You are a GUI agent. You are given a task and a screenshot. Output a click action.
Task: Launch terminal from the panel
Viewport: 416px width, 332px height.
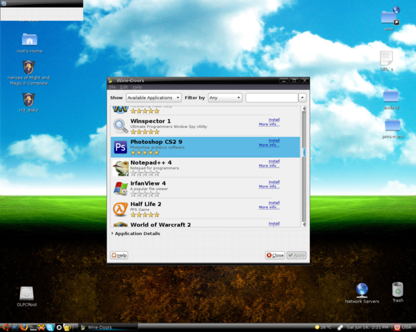pos(33,327)
